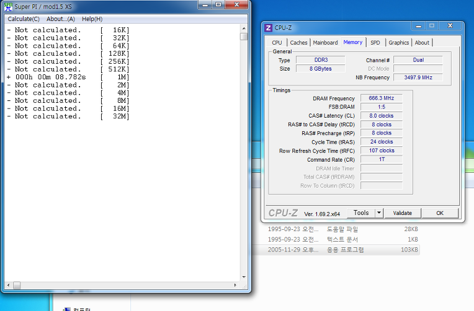474x311 pixels.
Task: Click the RAS# Precharge 8 clocks value
Action: tap(382, 133)
